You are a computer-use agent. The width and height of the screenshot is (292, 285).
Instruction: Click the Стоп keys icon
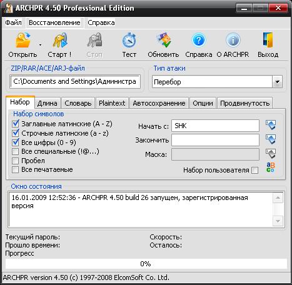click(x=94, y=40)
